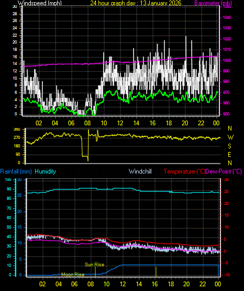Click the 25 mm rainfall axis label
The image size is (244, 291).
[19, 196]
